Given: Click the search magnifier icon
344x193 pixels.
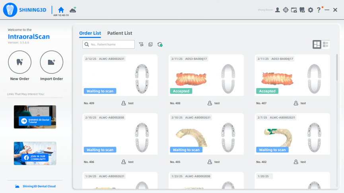Looking at the screenshot, I should (x=87, y=44).
